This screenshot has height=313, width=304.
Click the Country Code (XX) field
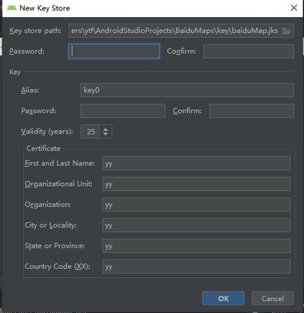click(x=196, y=267)
